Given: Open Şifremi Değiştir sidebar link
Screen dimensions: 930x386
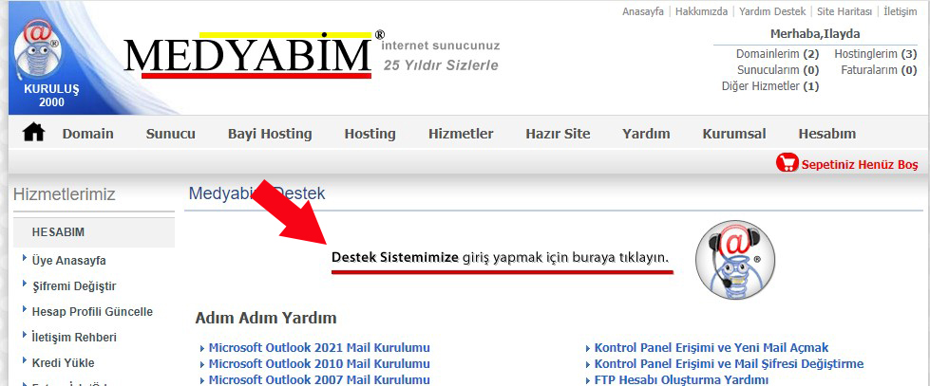Looking at the screenshot, I should (74, 286).
